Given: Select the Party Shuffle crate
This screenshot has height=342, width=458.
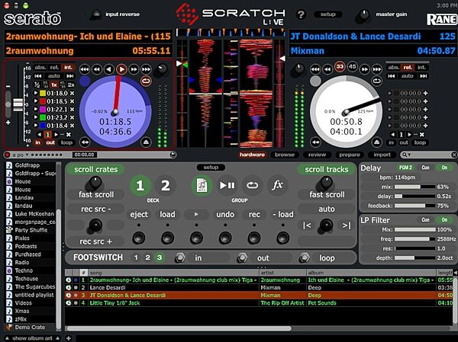Looking at the screenshot, I should (31, 230).
